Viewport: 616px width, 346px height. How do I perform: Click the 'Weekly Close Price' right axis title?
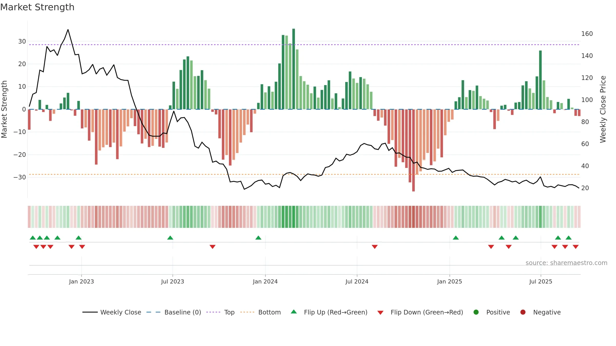(603, 109)
